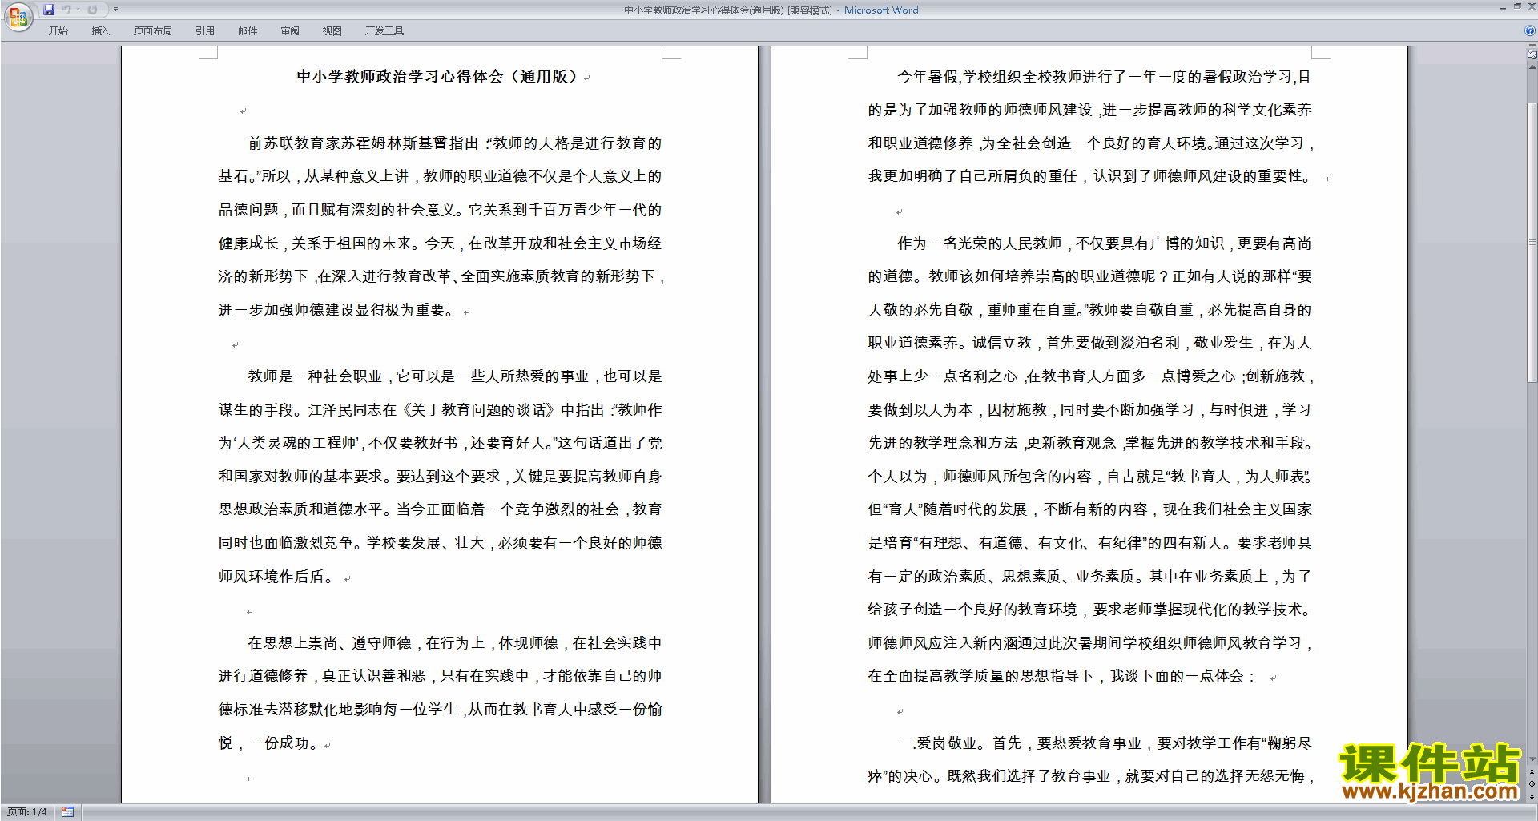Viewport: 1538px width, 821px height.
Task: Click the vertical scrollbar up arrow
Action: pos(1532,67)
